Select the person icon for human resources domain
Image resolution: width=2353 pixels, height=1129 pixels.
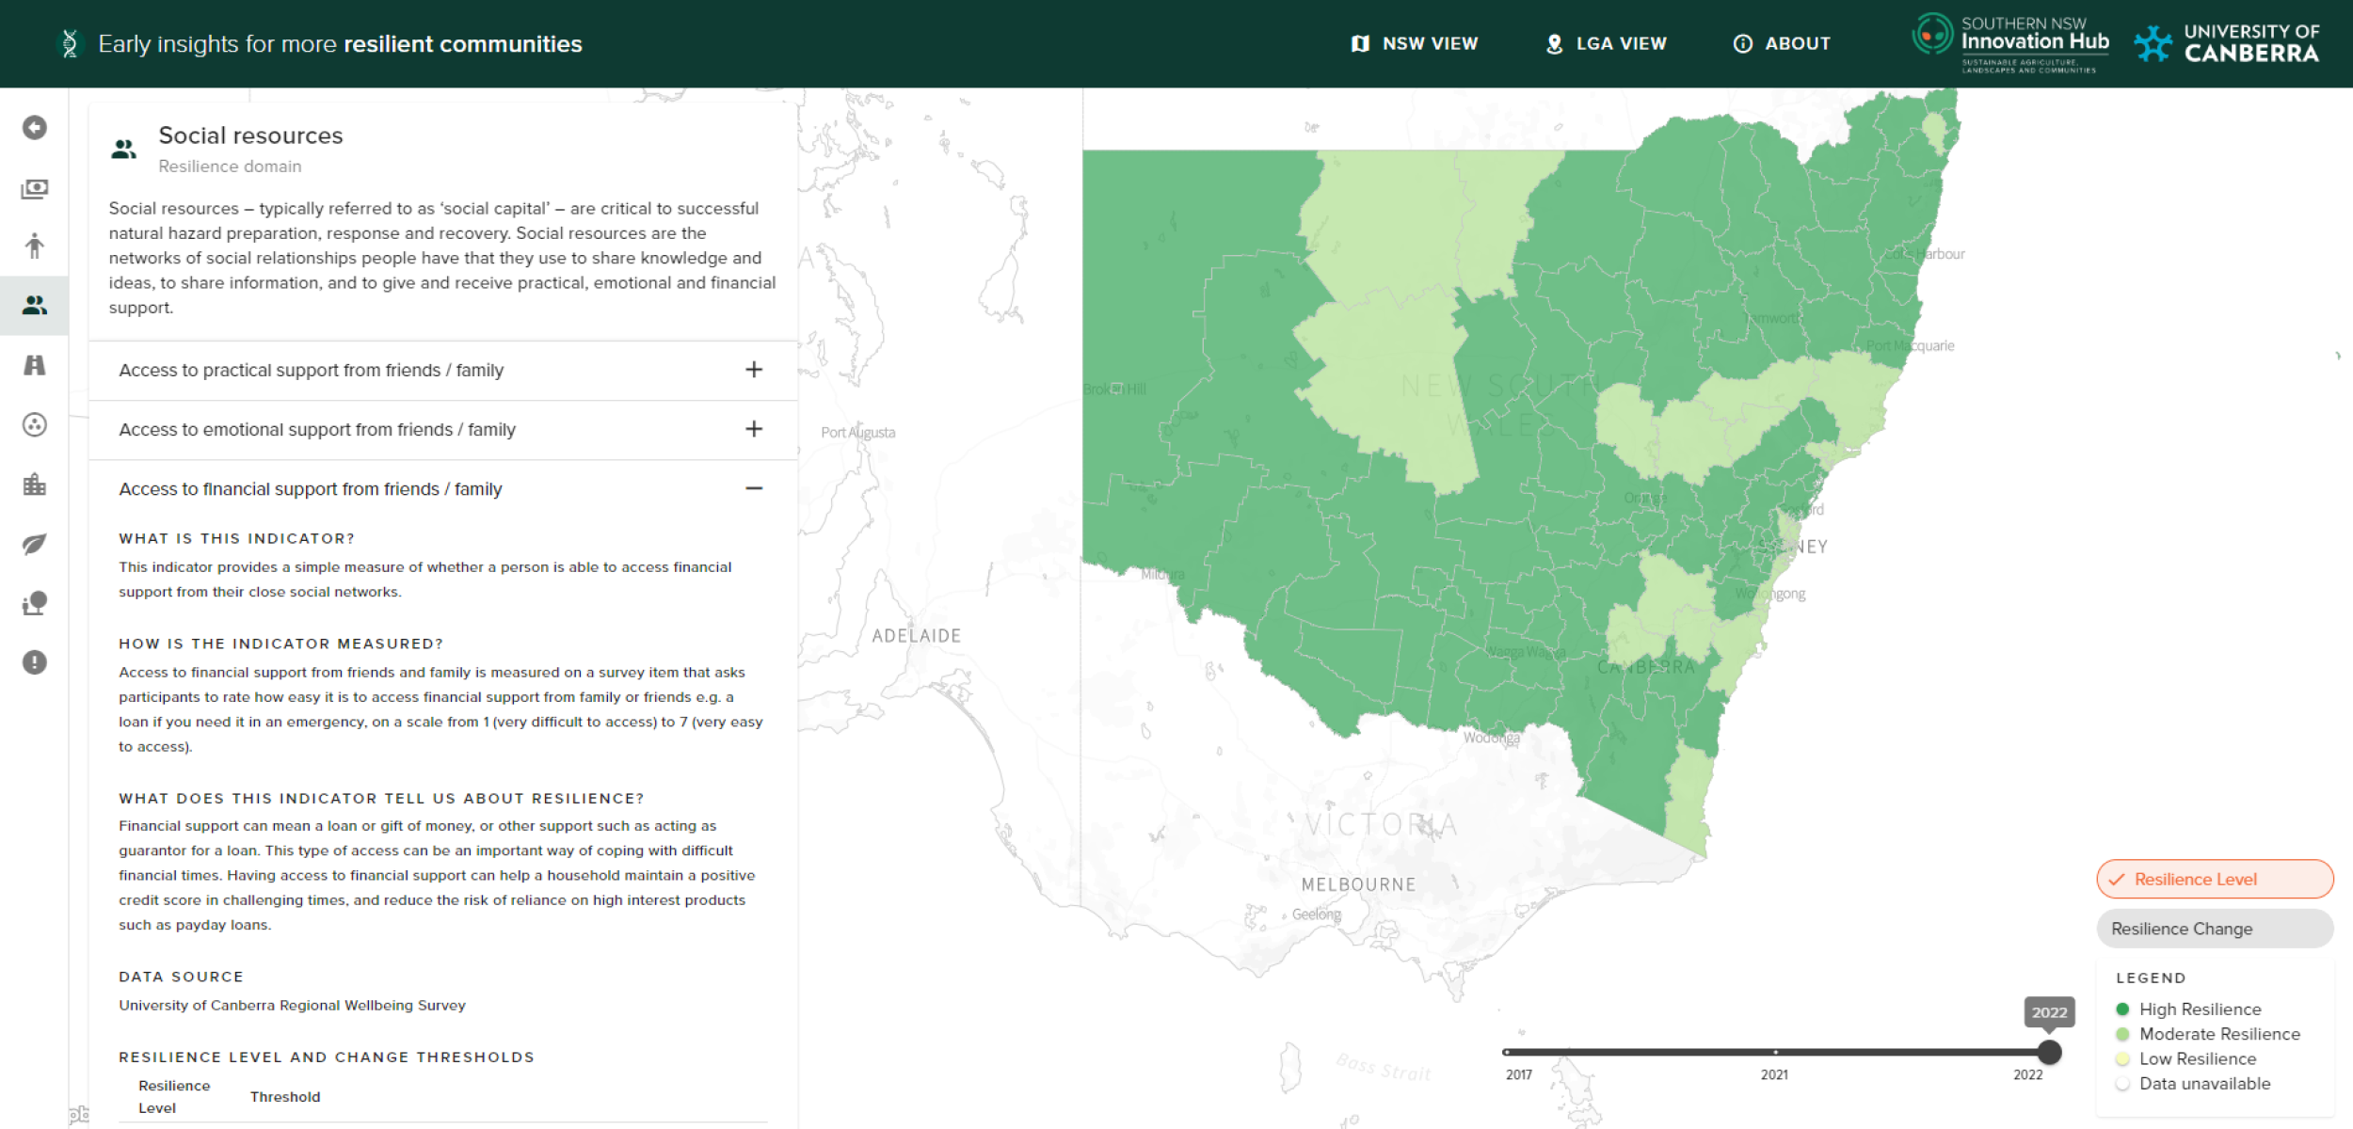point(35,246)
